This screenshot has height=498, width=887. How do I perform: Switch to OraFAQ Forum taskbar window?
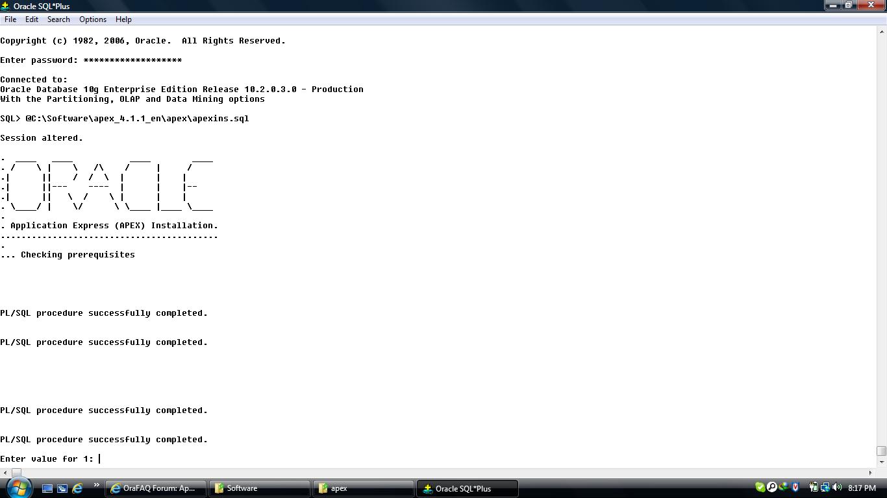(x=155, y=488)
